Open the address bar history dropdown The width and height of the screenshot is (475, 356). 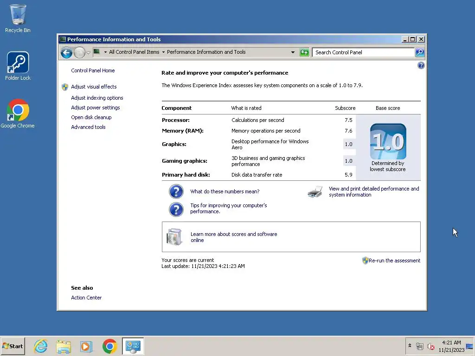[293, 52]
